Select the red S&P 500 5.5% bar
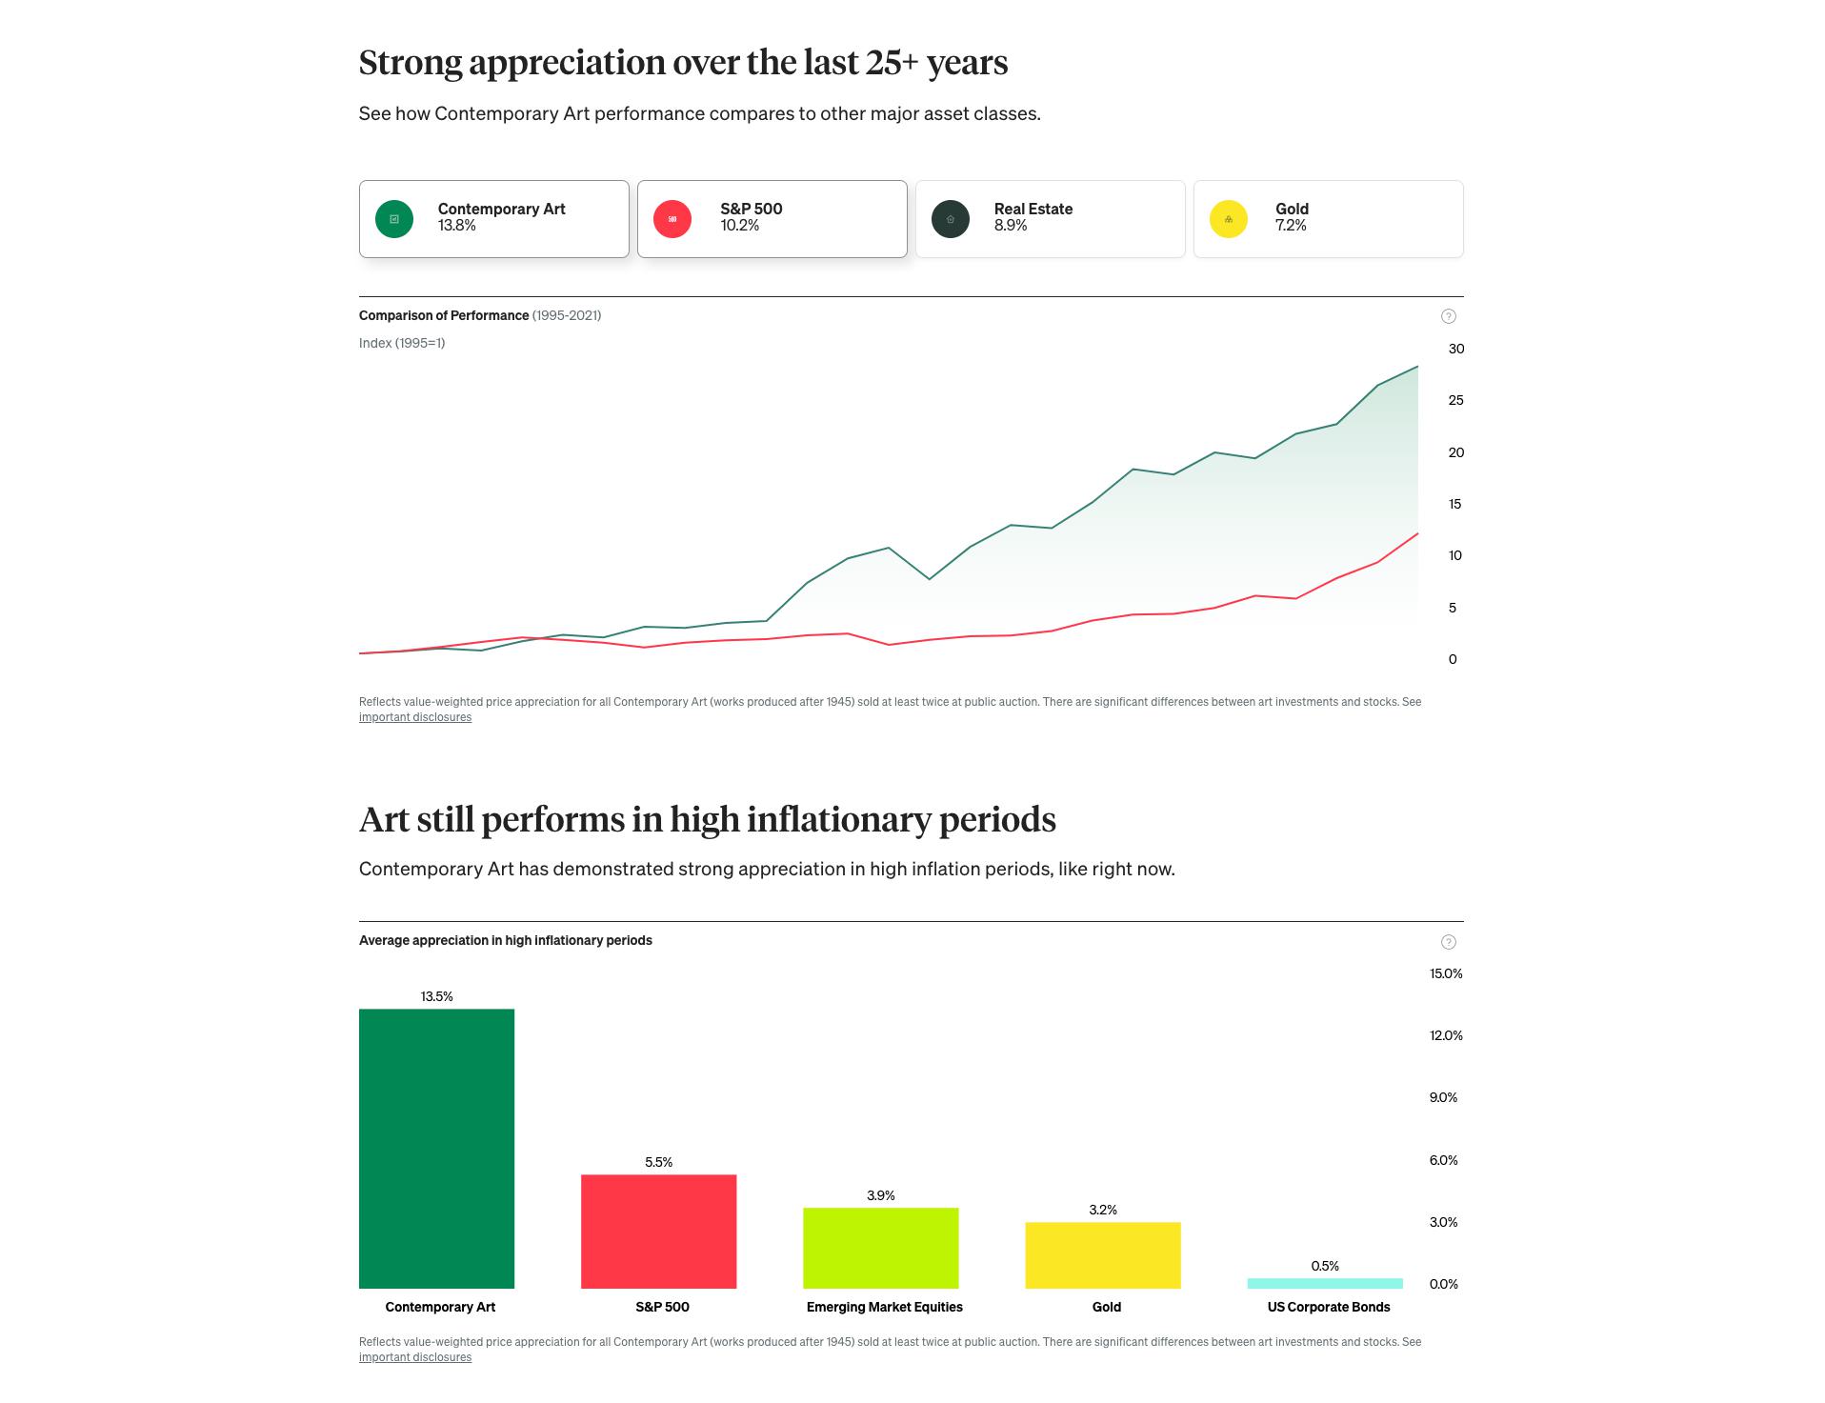Screen dimensions: 1825x1403 click(x=658, y=1231)
